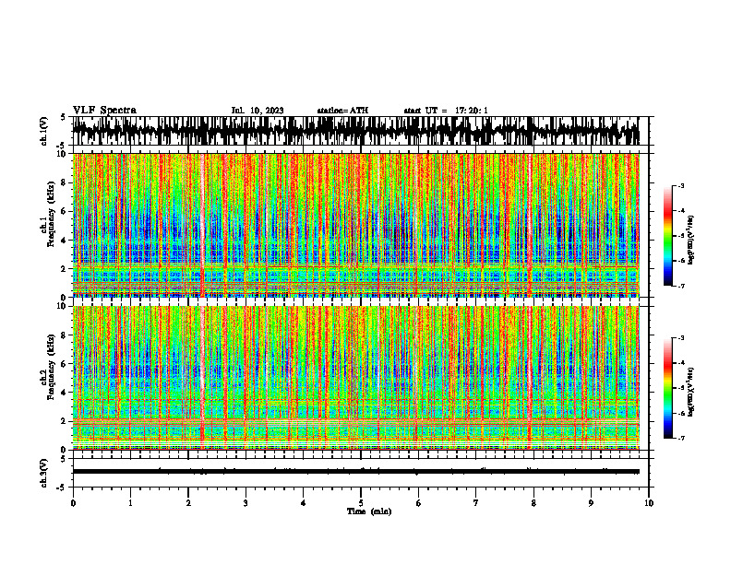Click the "-3" label on ch.1 color bar
The width and height of the screenshot is (731, 564).
click(x=681, y=186)
